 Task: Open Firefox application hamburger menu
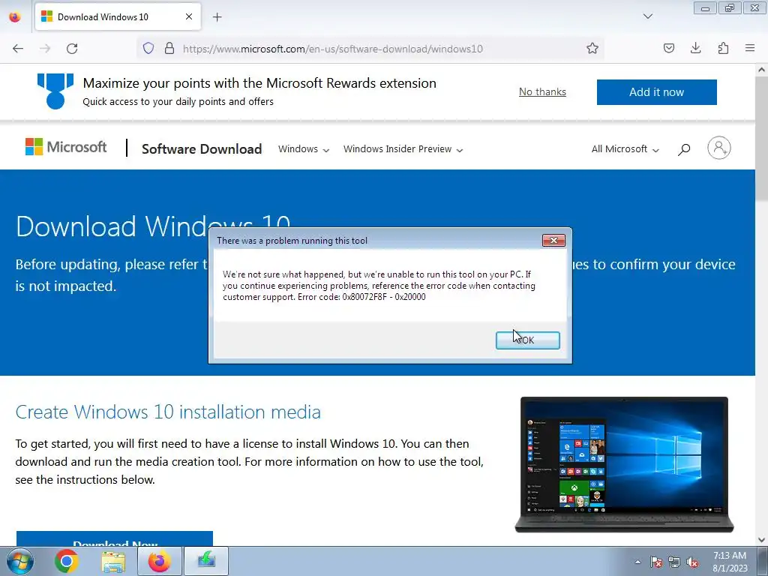click(750, 49)
